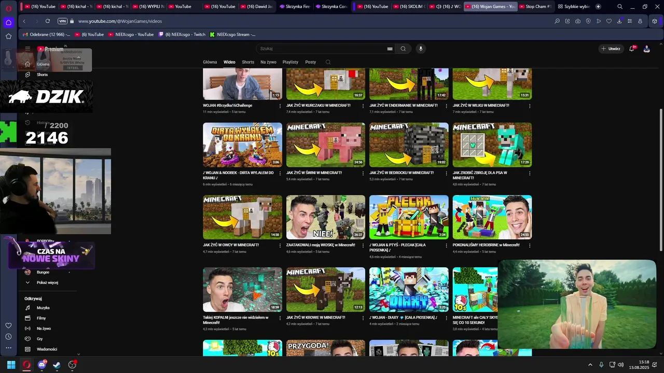
Task: Open history clock icon in Opera sidebar
Action: tap(9, 336)
